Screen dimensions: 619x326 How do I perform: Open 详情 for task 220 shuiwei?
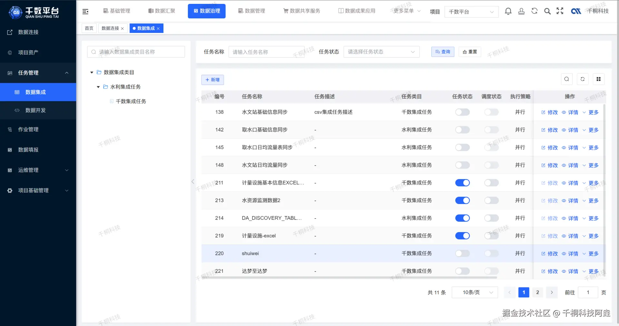(x=573, y=253)
